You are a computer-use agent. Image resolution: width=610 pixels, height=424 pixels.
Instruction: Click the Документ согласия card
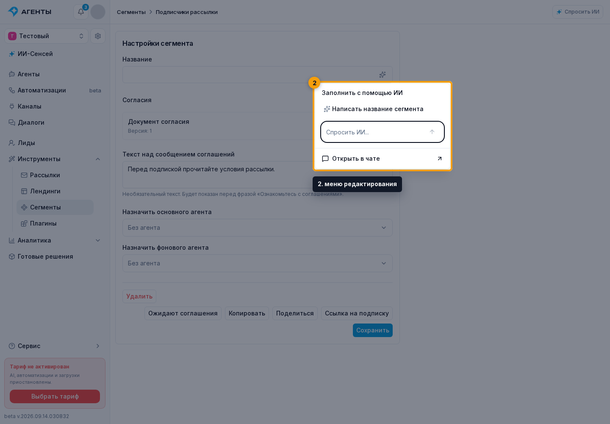[258, 126]
